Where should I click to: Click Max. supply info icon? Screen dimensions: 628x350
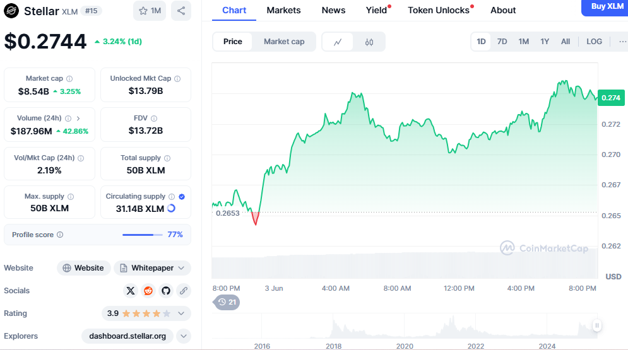pyautogui.click(x=71, y=196)
